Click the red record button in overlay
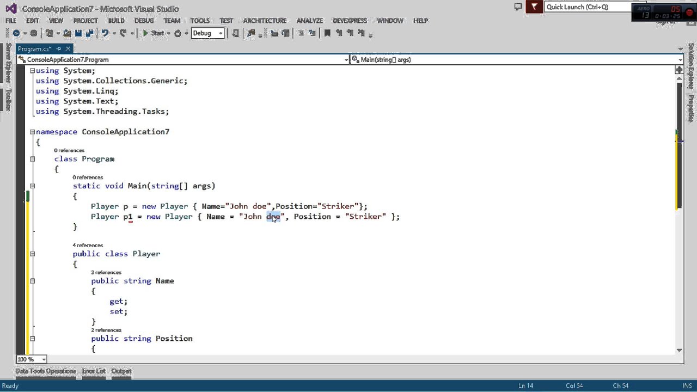The width and height of the screenshot is (697, 392). coord(689,13)
